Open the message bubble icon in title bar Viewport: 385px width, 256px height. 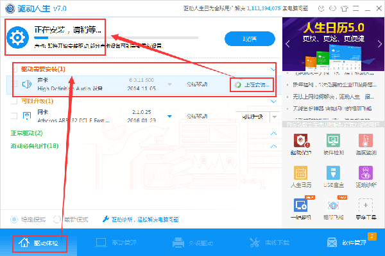(332, 8)
